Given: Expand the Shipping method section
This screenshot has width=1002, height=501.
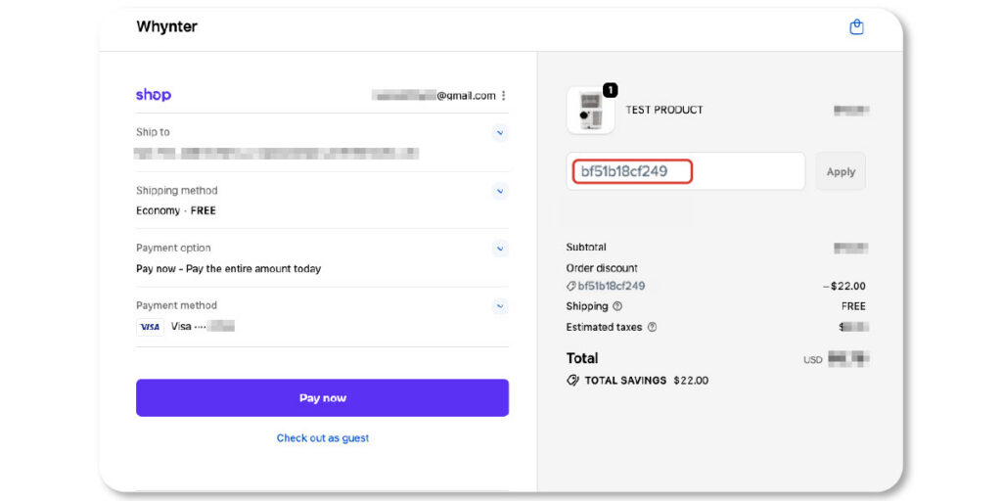Looking at the screenshot, I should point(500,191).
